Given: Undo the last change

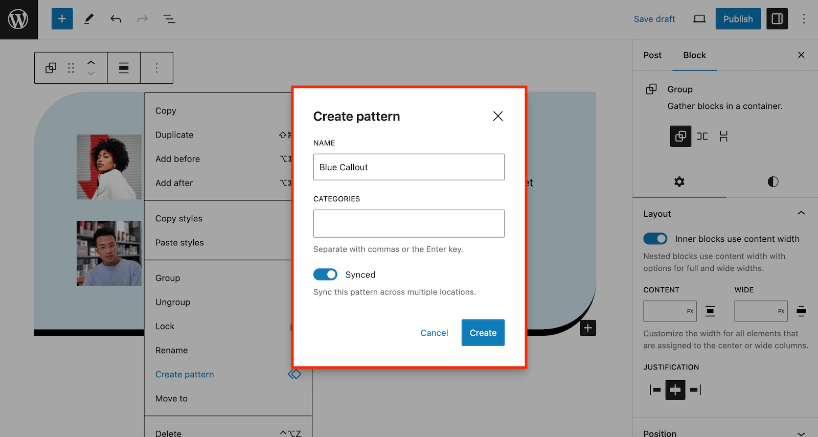Looking at the screenshot, I should click(116, 19).
